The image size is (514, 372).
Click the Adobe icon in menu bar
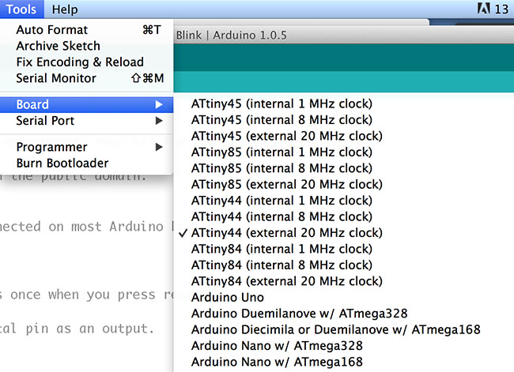pos(483,9)
